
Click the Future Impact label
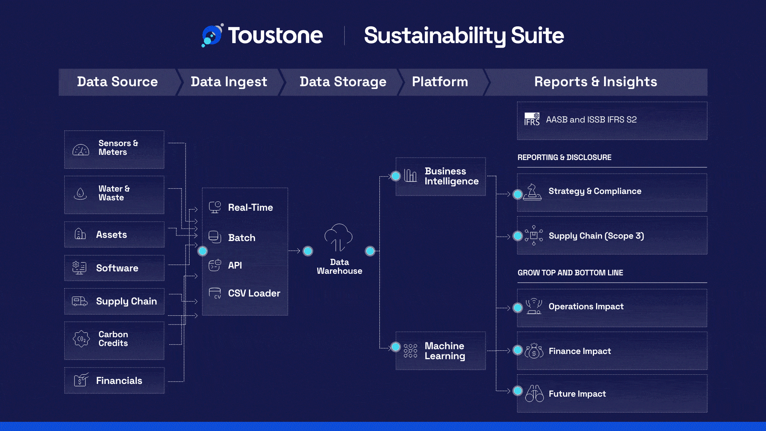point(577,394)
